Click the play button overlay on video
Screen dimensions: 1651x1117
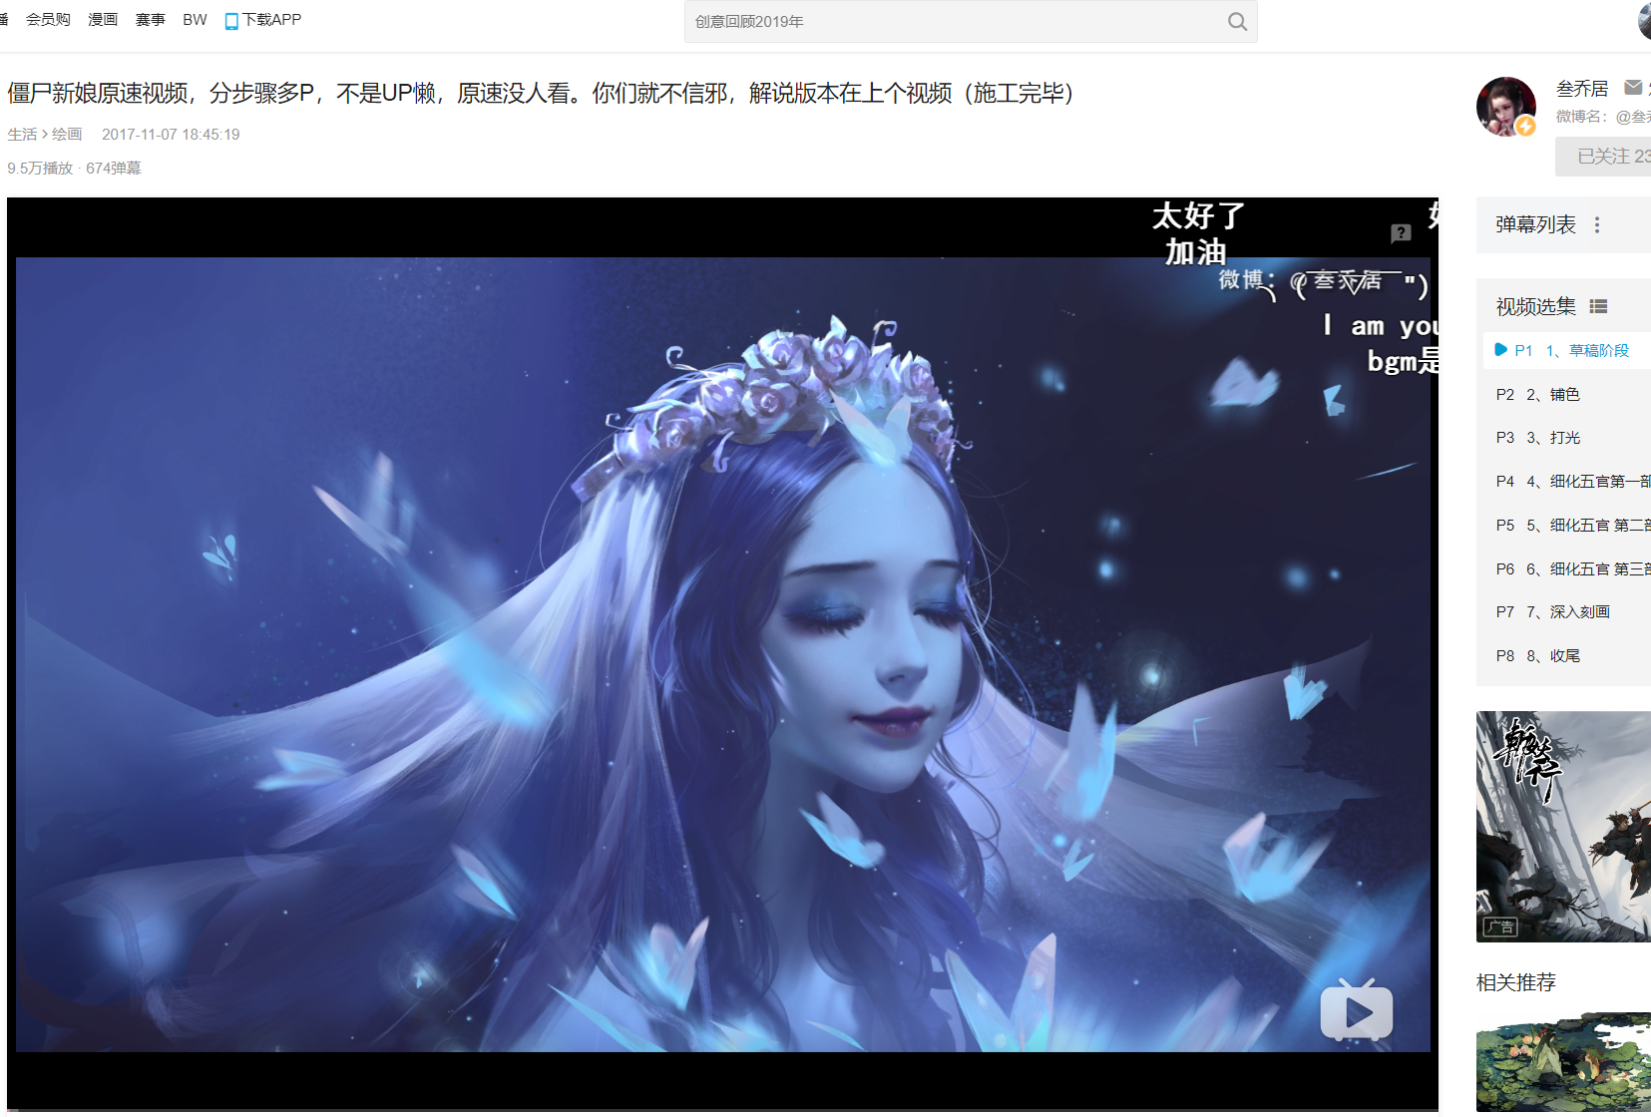[1356, 1010]
